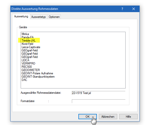Viewport: 147px width, 125px height.
Task: Pick Kivid-Feld in the device list
Action: [27, 44]
